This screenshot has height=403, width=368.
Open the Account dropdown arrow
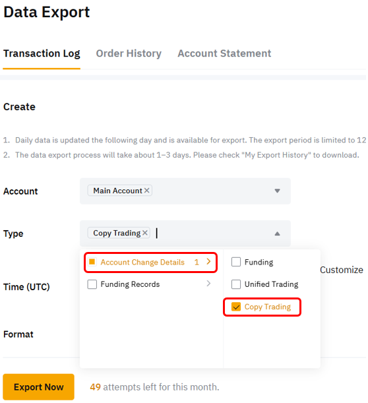pos(277,191)
